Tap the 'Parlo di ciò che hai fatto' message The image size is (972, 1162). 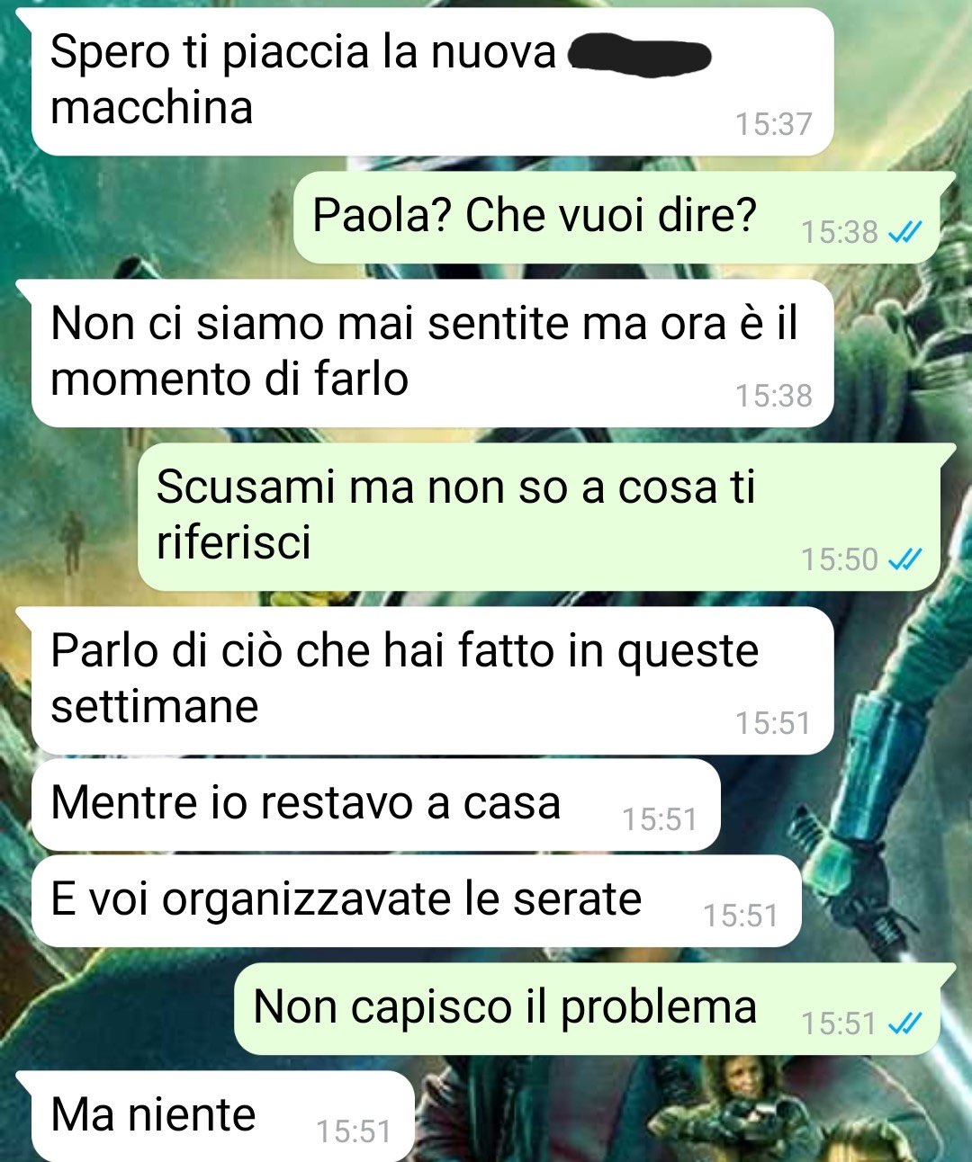pyautogui.click(x=432, y=681)
